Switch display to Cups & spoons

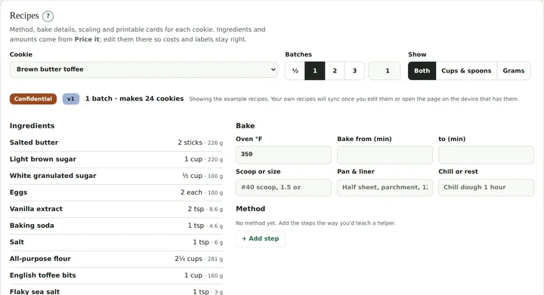point(466,71)
